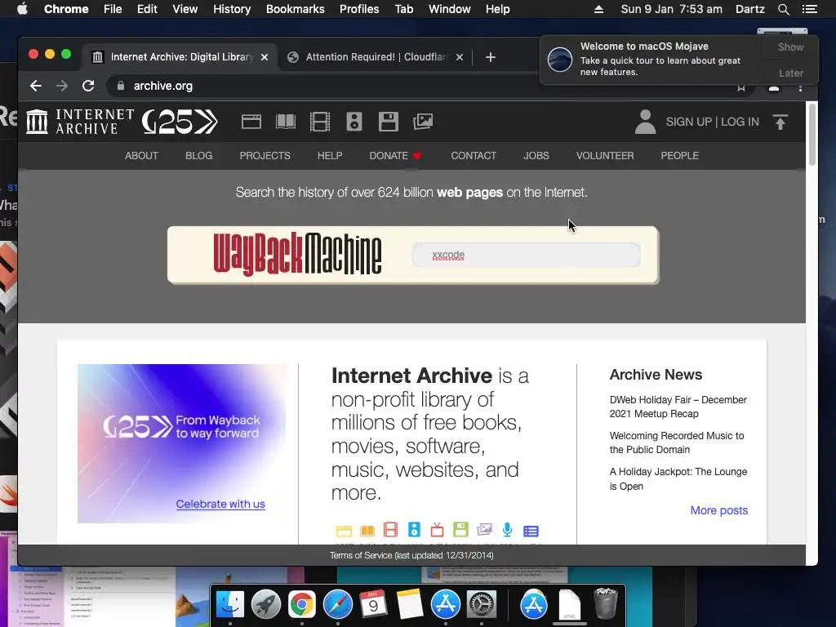Open the Chrome File menu
The height and width of the screenshot is (627, 836).
click(113, 9)
